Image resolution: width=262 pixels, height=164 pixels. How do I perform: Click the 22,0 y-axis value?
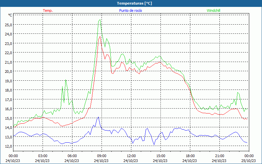9,53
